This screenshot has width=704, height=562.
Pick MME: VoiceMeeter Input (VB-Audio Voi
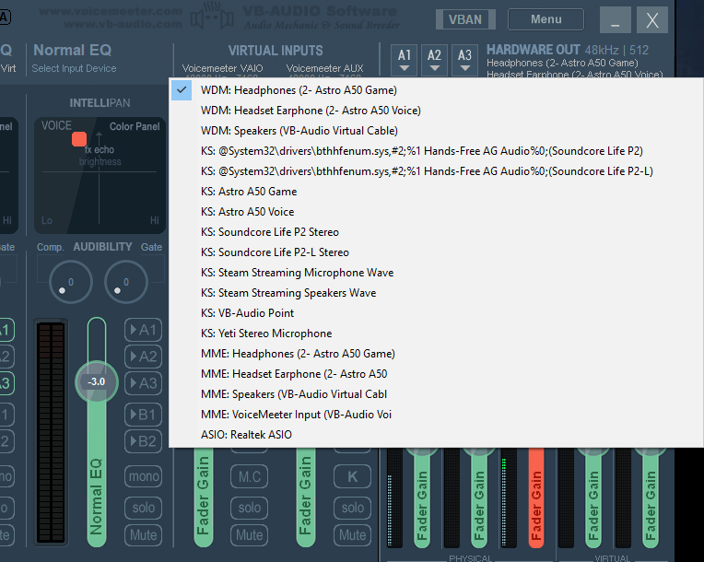[436, 415]
